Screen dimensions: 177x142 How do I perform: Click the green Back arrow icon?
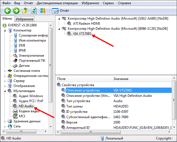7,11
